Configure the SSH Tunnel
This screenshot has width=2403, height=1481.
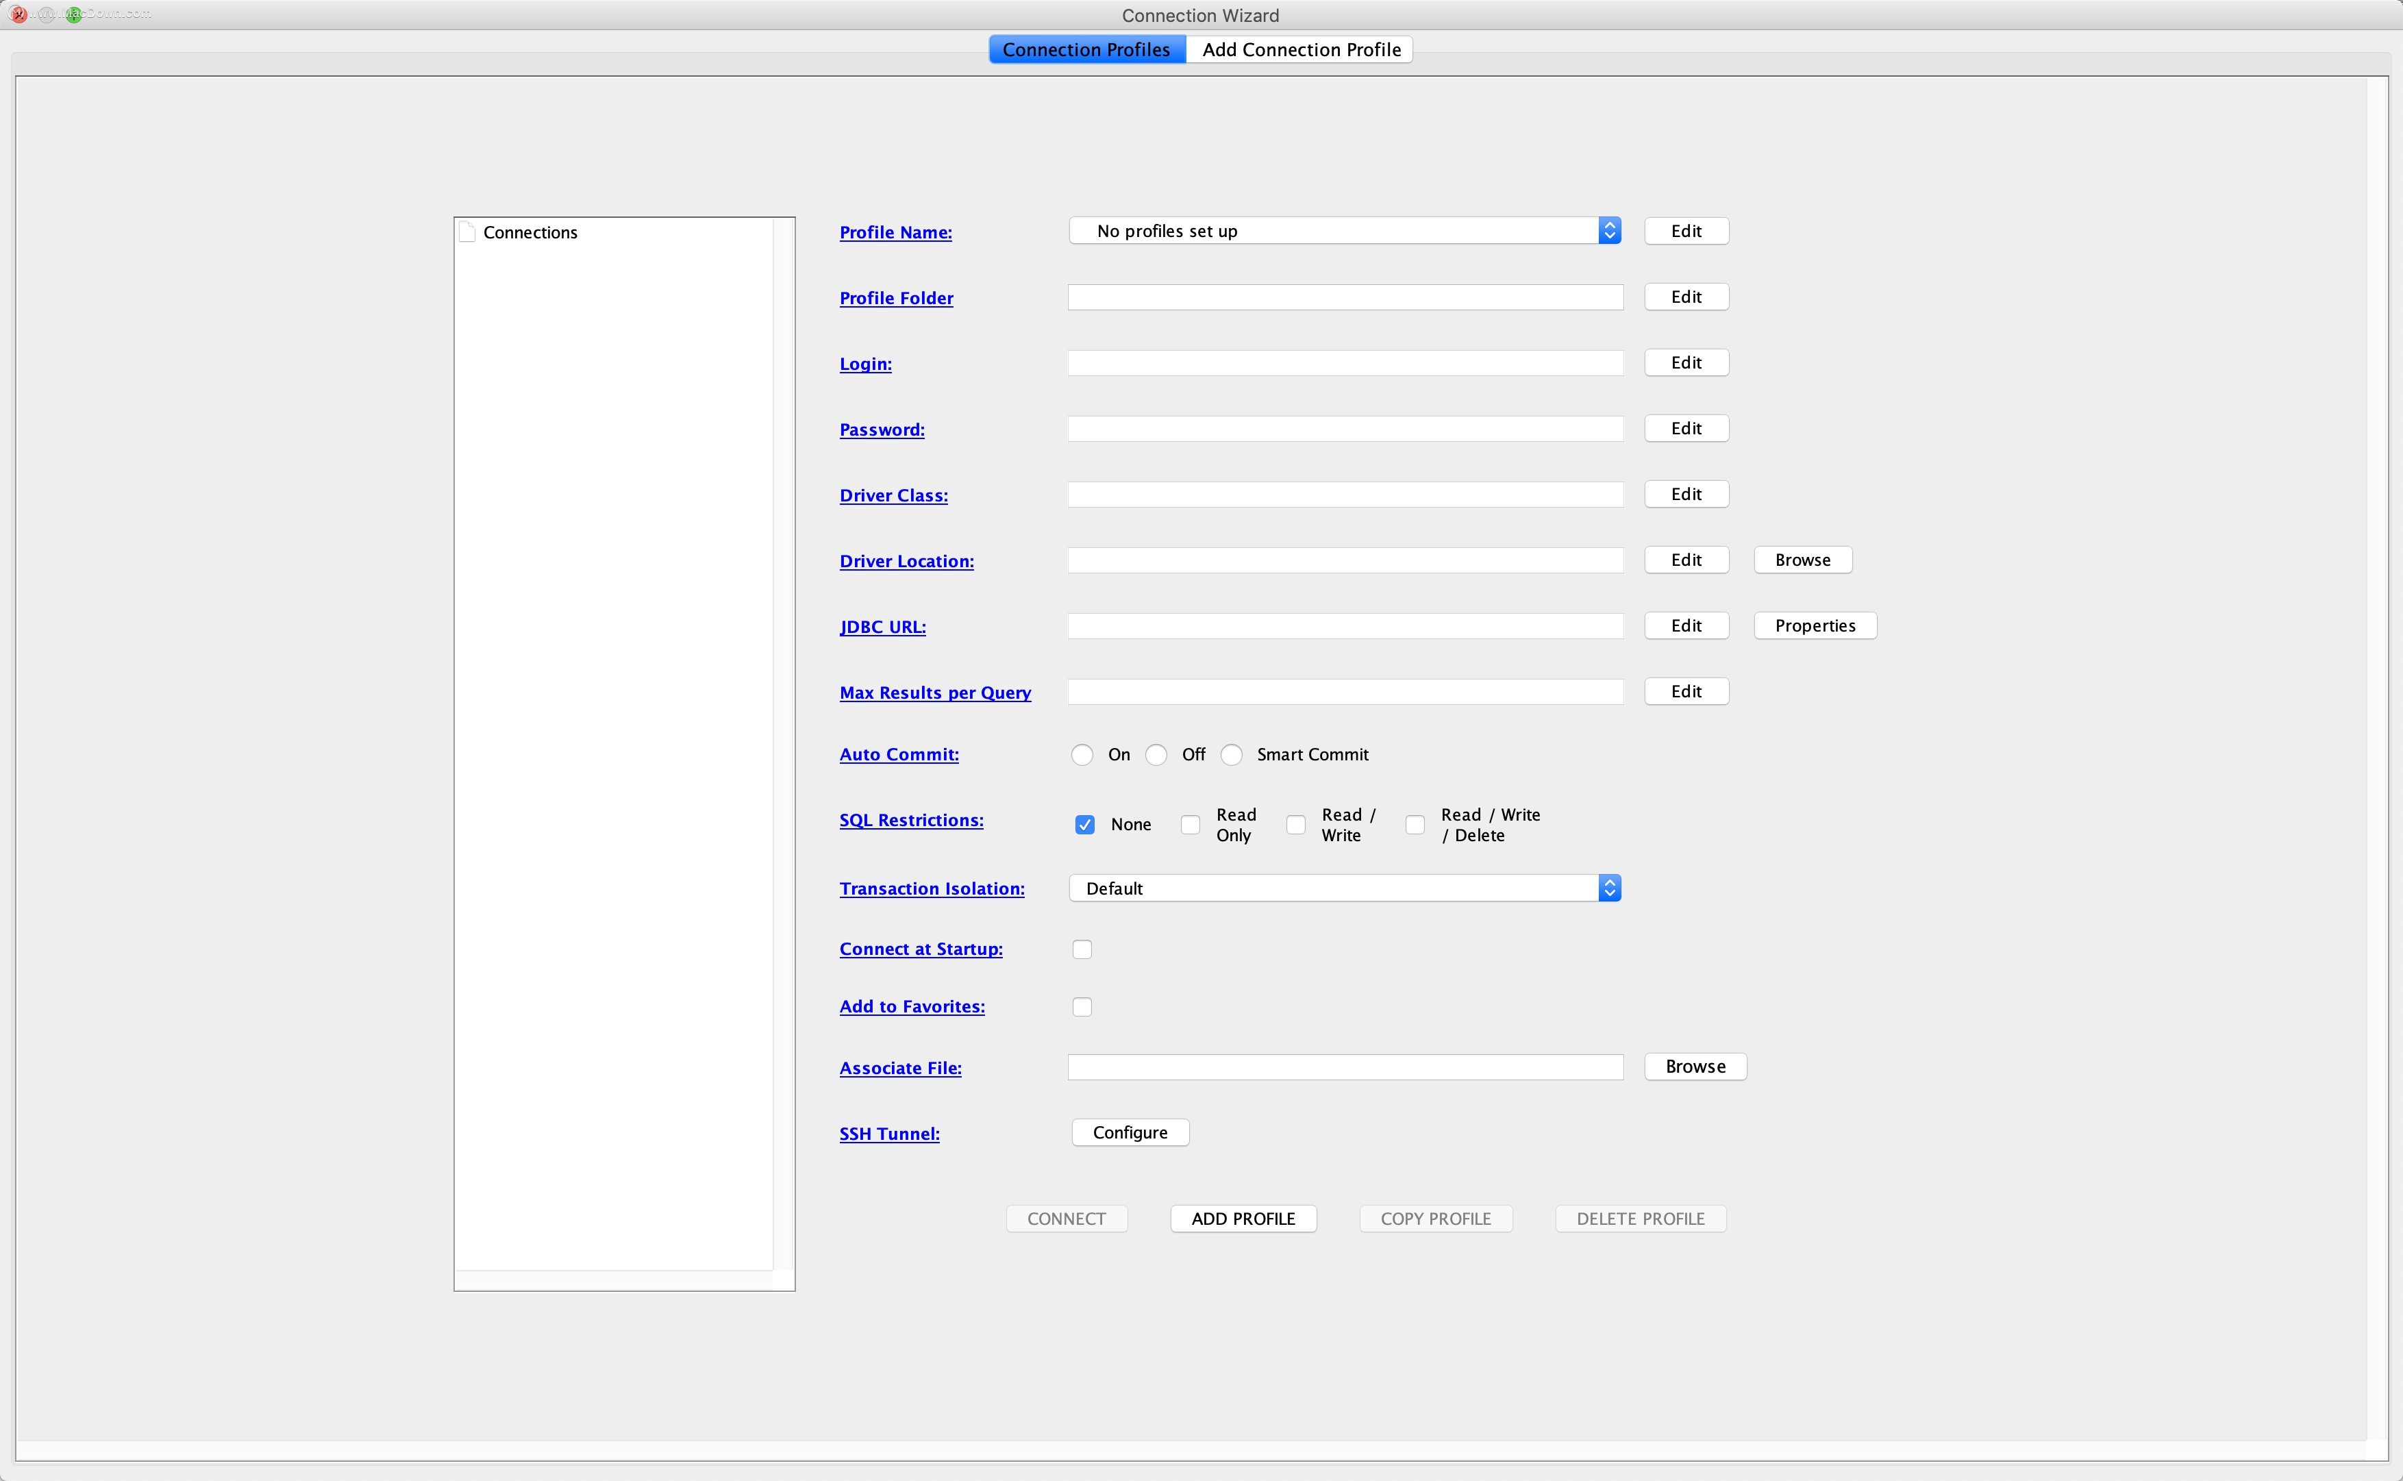coord(1130,1132)
